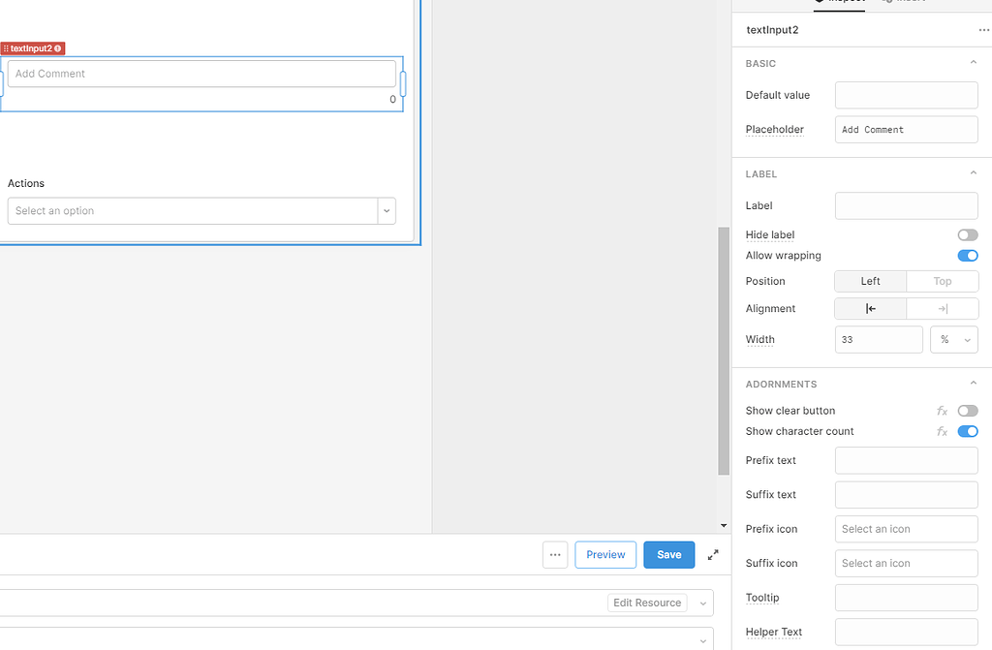Click the fx icon beside Show character count
Viewport: 992px width, 650px height.
click(942, 431)
